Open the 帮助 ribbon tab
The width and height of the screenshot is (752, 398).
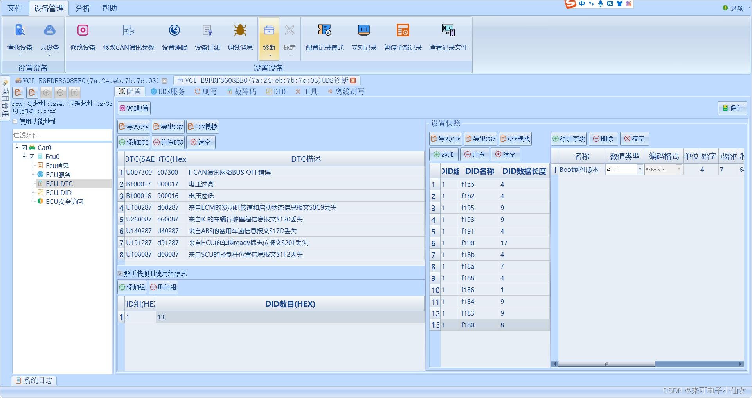[x=109, y=8]
